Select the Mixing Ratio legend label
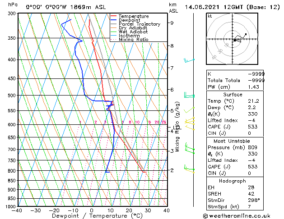 pyautogui.click(x=134, y=39)
